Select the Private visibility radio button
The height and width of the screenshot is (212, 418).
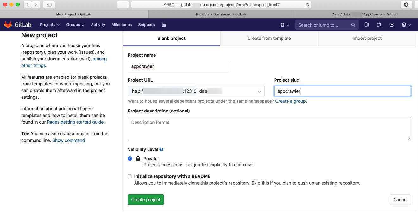coord(130,159)
